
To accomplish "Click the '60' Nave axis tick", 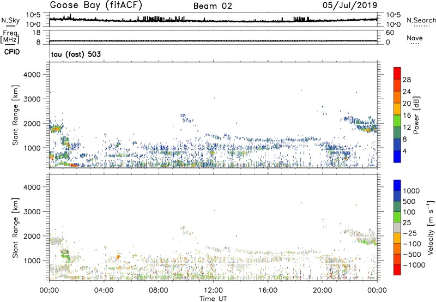I will pos(390,33).
